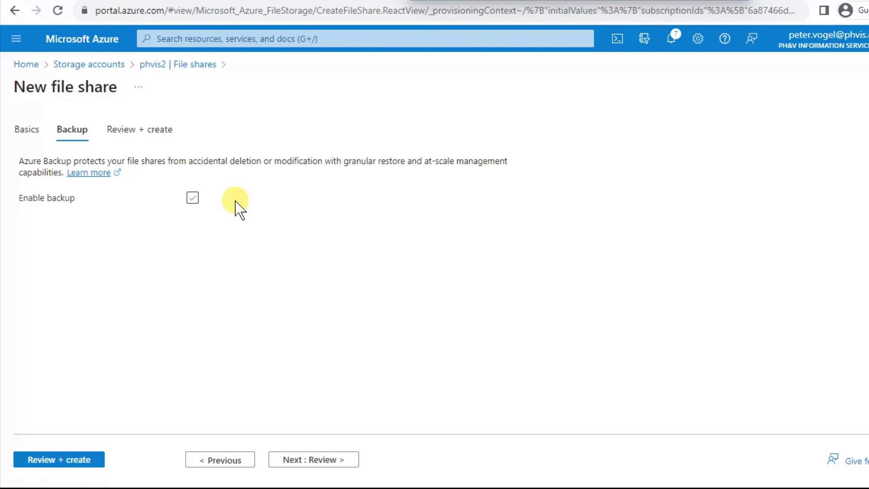Open the Directories and subscriptions filter icon
The image size is (869, 489).
(x=644, y=39)
